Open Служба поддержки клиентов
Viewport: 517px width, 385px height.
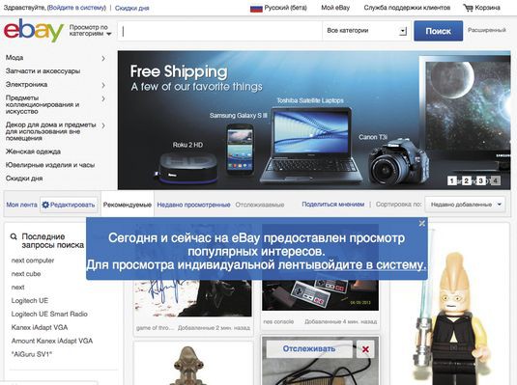point(407,8)
